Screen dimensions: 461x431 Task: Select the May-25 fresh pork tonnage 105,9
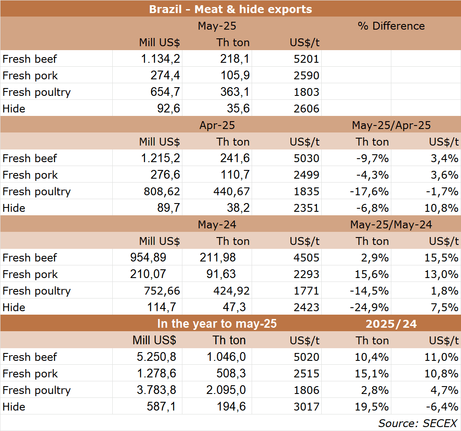coord(235,76)
